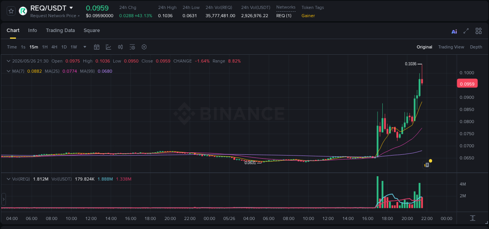
Task: Open the chart display list settings icon
Action: click(132, 47)
